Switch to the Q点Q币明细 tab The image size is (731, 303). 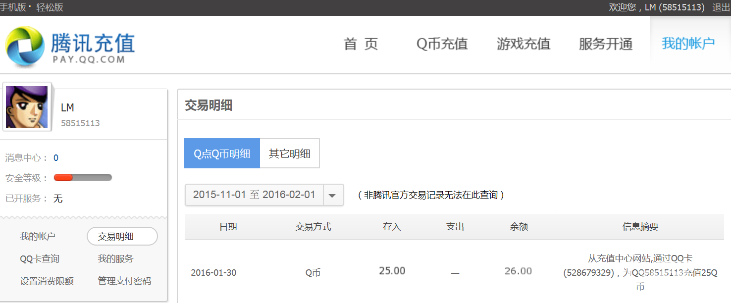pyautogui.click(x=222, y=153)
